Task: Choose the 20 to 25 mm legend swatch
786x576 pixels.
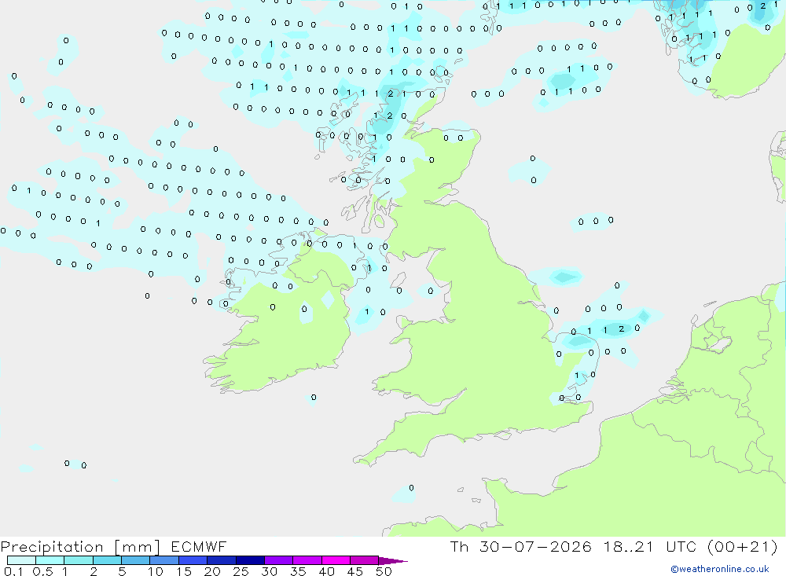Action: click(x=222, y=560)
